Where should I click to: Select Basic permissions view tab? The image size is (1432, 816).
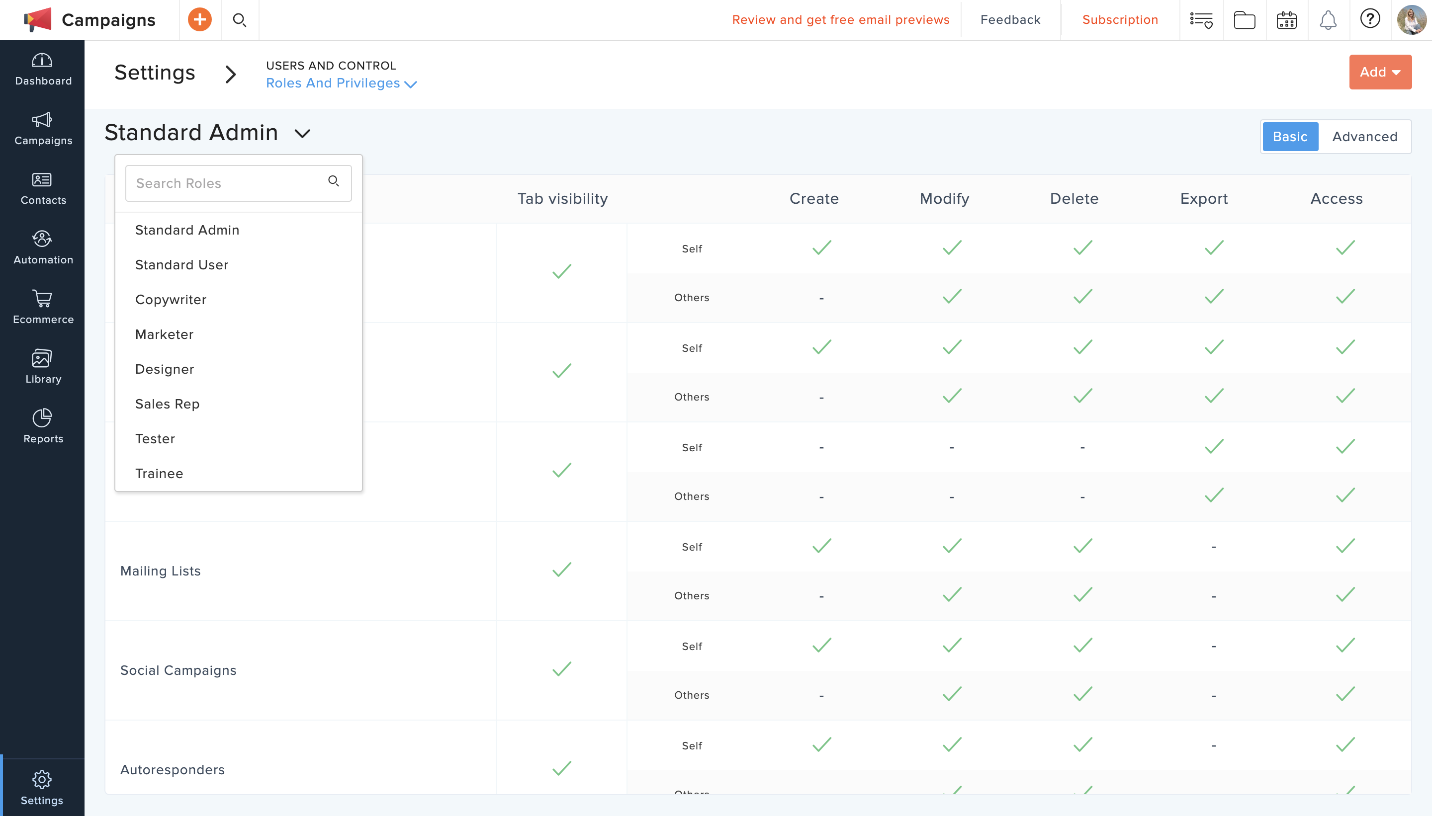point(1289,138)
